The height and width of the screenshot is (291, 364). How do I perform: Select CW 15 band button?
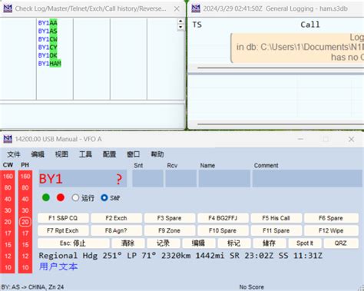tap(8, 245)
